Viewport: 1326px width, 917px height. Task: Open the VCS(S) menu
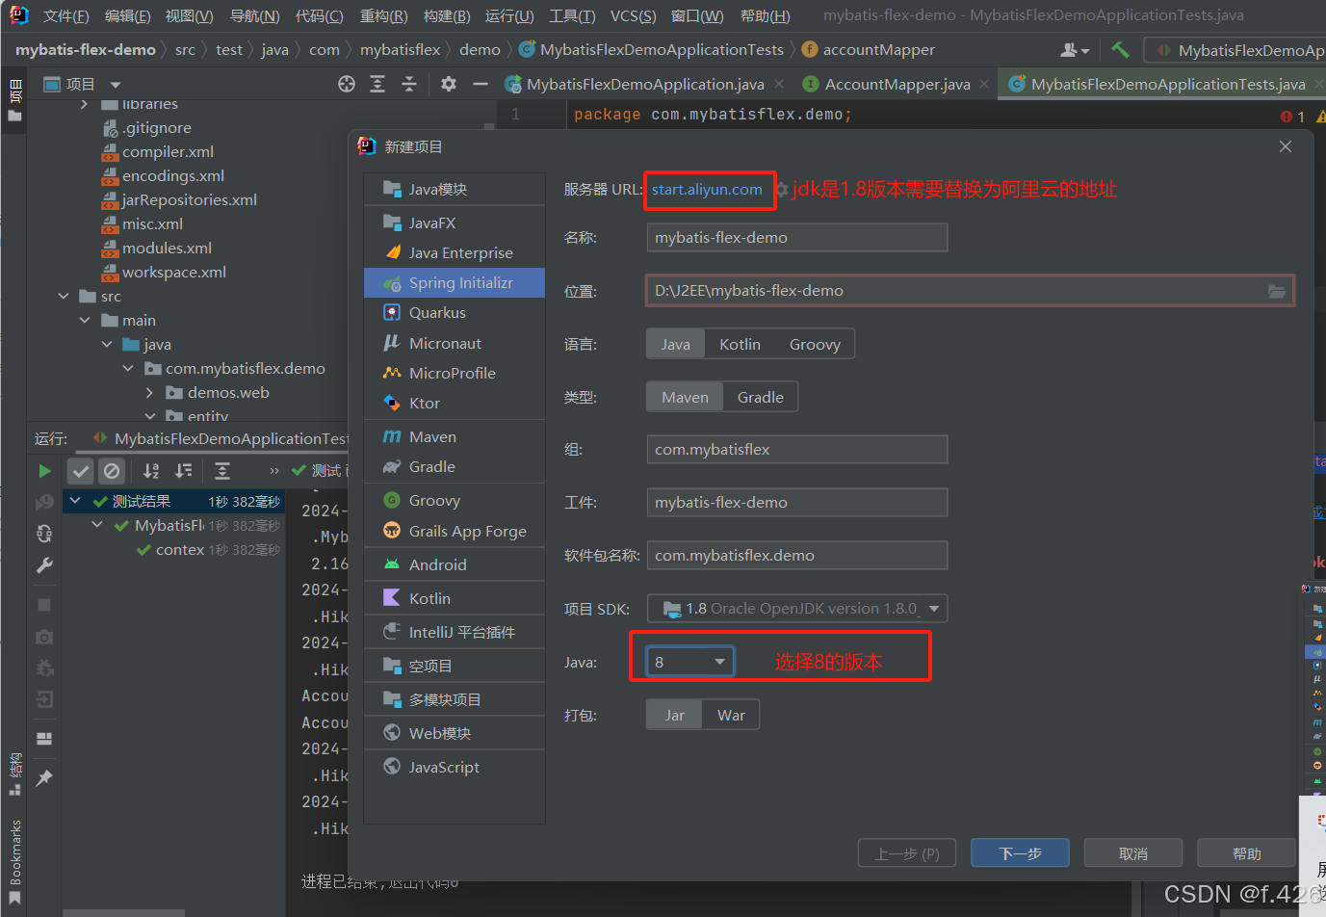point(633,15)
